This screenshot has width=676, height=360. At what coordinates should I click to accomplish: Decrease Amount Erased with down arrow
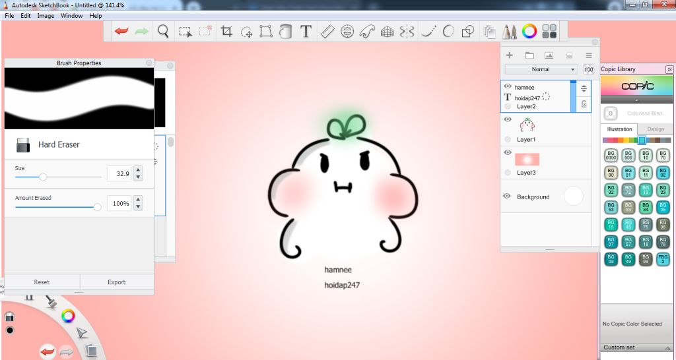click(x=138, y=206)
